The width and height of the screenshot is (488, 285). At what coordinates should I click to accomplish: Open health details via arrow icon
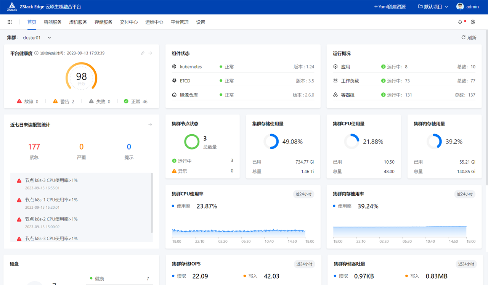coord(150,53)
